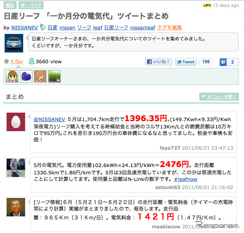Click the red 2476円 amount text

point(174,164)
